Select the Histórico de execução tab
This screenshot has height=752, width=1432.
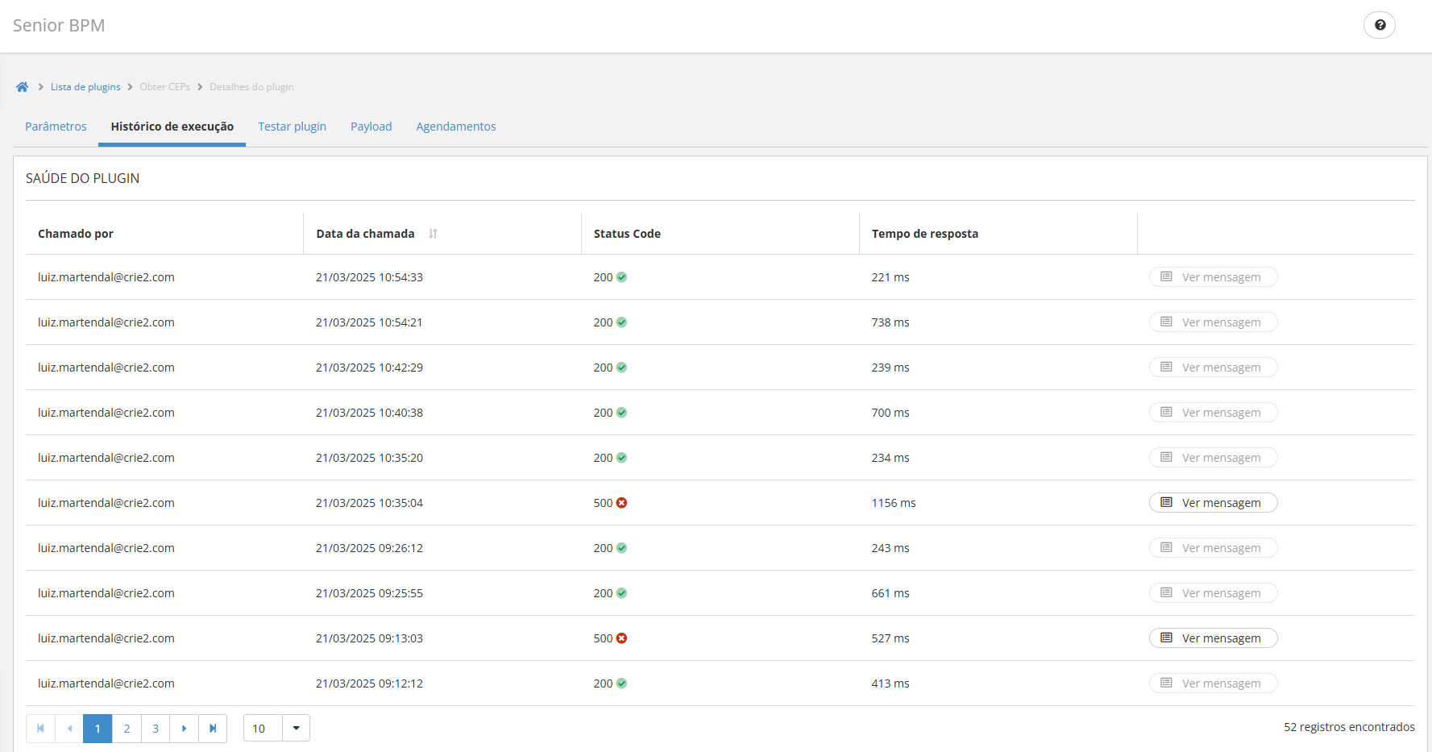172,127
